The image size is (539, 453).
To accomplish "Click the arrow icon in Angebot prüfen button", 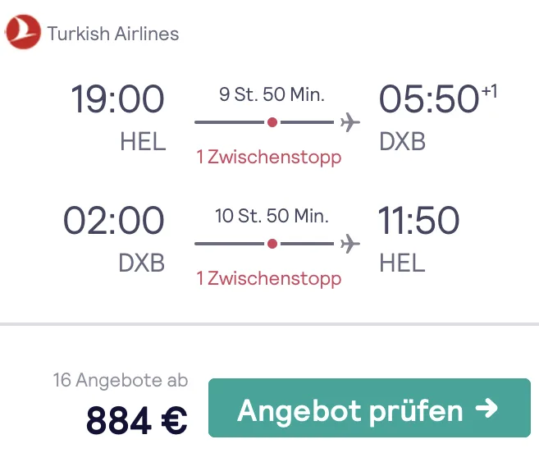I will pyautogui.click(x=486, y=409).
